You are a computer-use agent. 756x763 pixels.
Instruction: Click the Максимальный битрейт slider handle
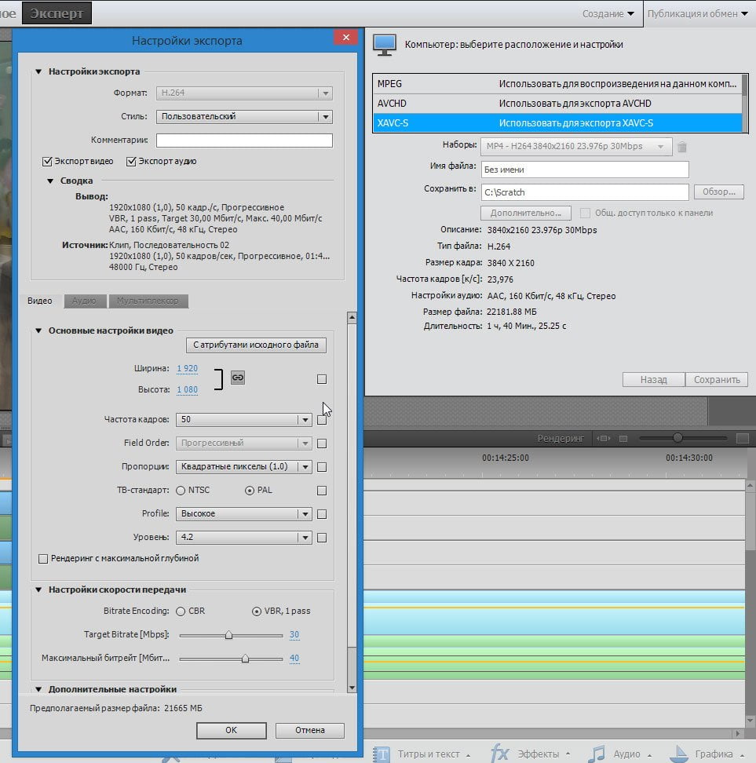point(246,659)
